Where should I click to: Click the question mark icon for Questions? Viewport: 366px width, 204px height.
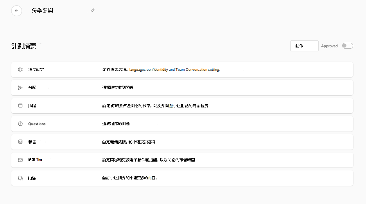[x=20, y=124]
